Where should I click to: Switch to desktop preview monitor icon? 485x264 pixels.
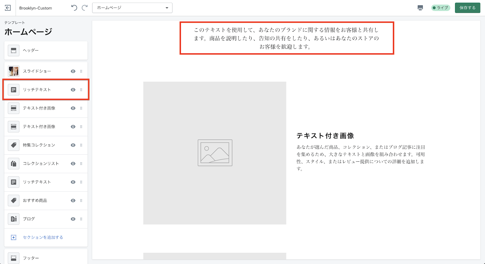pos(420,8)
